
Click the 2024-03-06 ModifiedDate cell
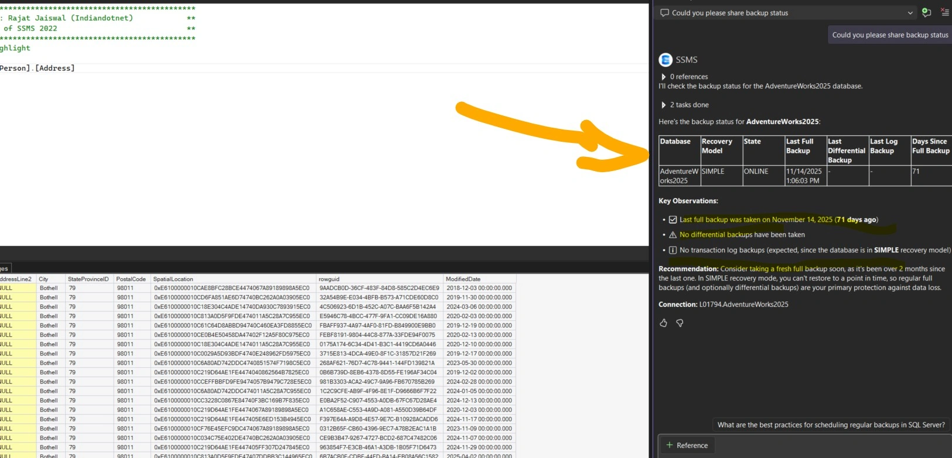click(479, 307)
